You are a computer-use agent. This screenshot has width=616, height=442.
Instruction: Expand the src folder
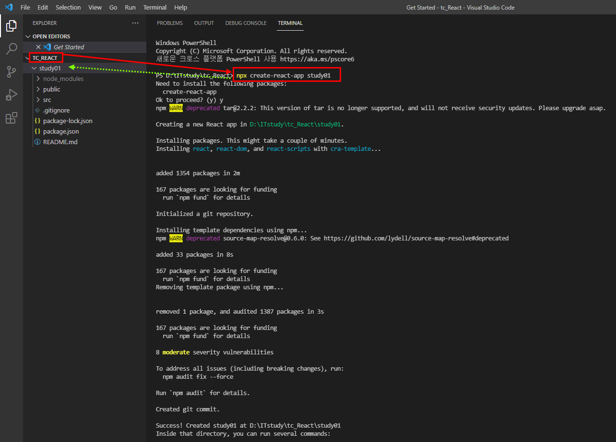tap(84, 100)
